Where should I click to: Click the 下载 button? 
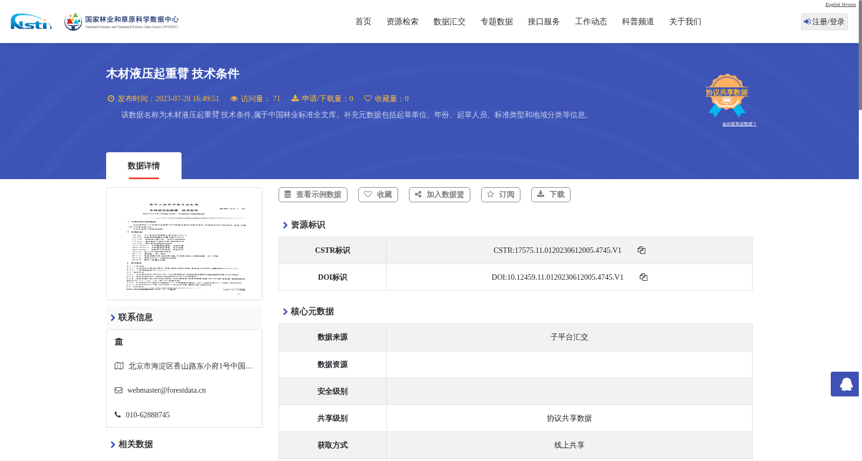coord(551,195)
